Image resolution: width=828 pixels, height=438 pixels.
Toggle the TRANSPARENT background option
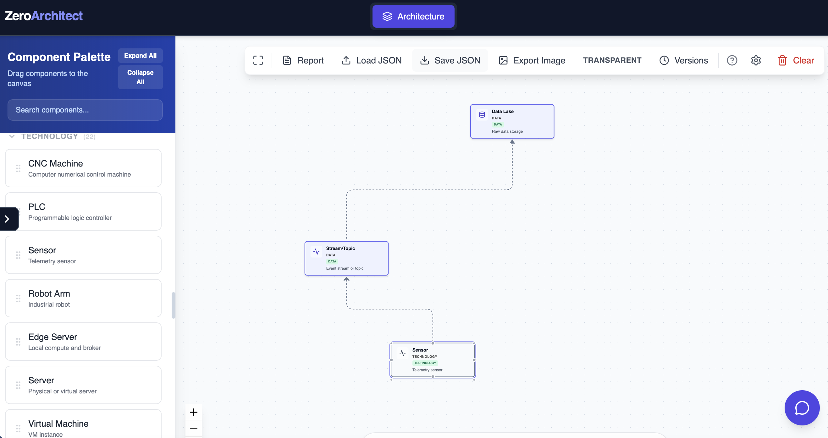pyautogui.click(x=612, y=60)
